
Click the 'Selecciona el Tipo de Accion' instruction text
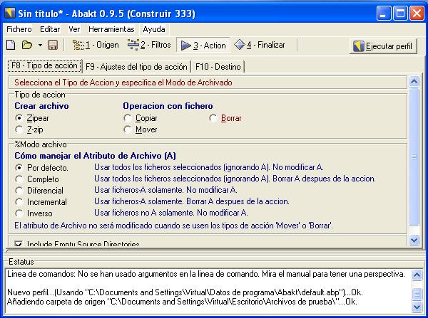pos(123,83)
